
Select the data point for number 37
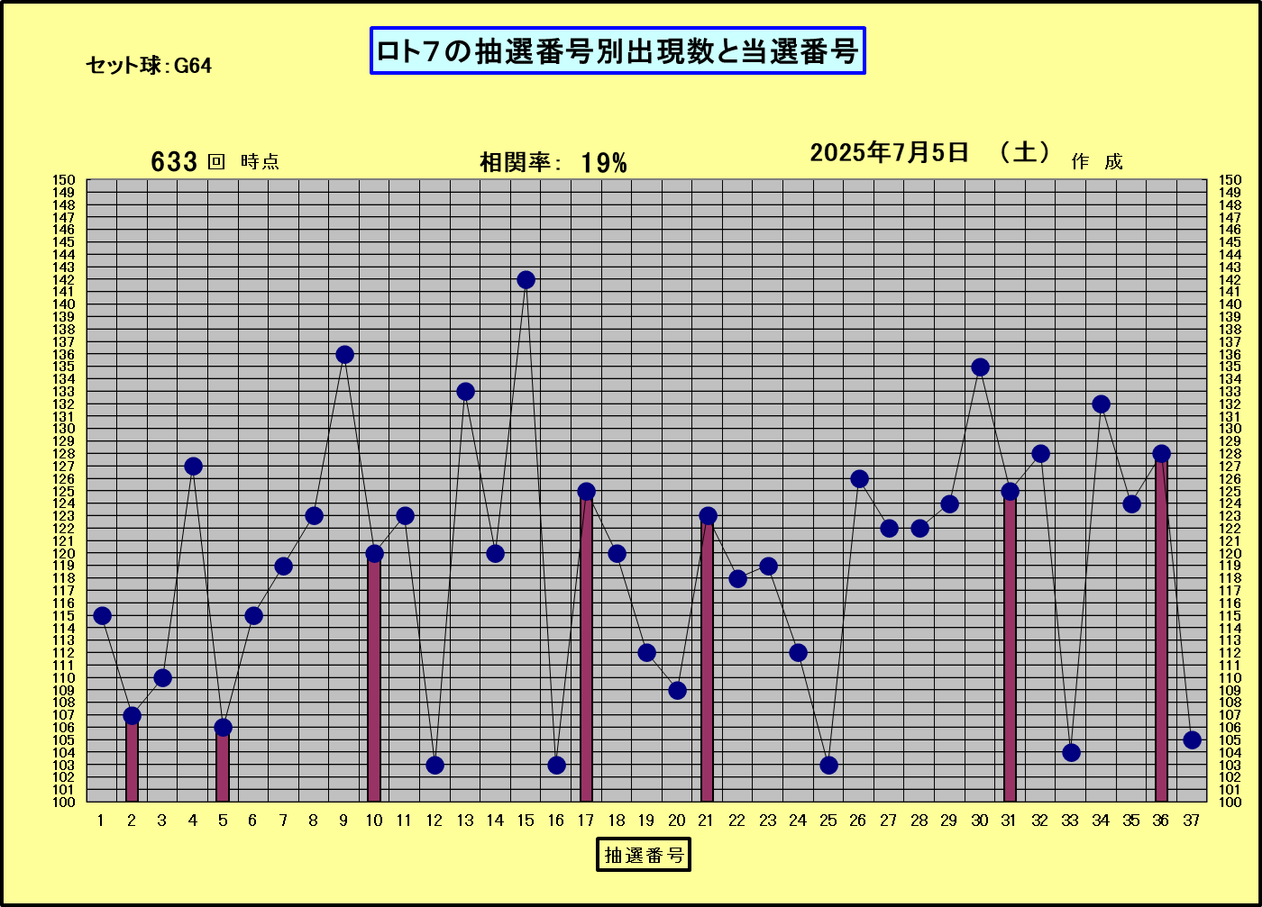[x=1192, y=740]
